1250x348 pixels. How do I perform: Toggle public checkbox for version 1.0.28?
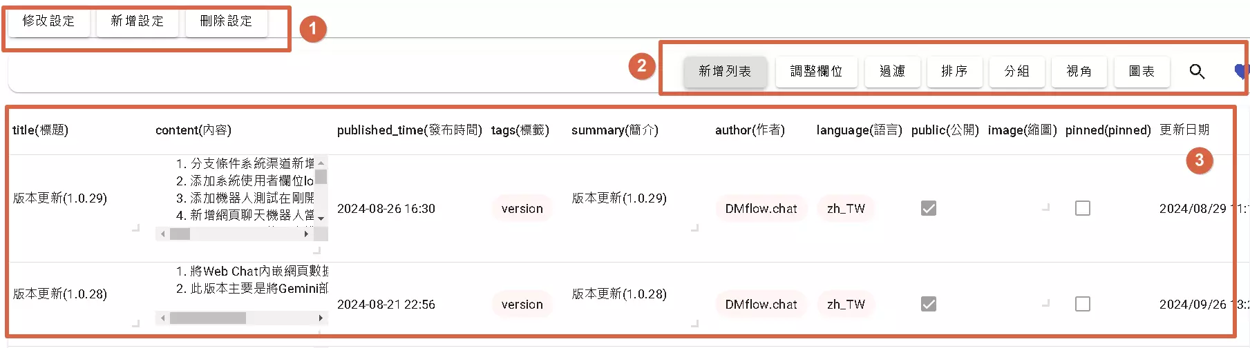[x=929, y=304]
